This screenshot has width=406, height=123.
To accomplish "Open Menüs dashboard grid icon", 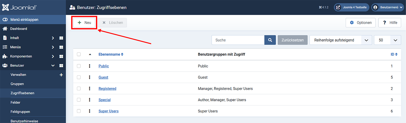I will [x=61, y=47].
